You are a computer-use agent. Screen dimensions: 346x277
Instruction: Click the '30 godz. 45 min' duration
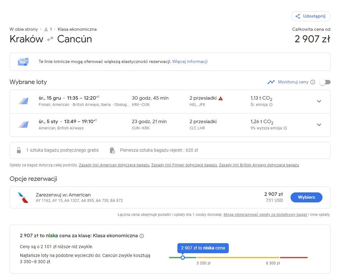(x=150, y=98)
